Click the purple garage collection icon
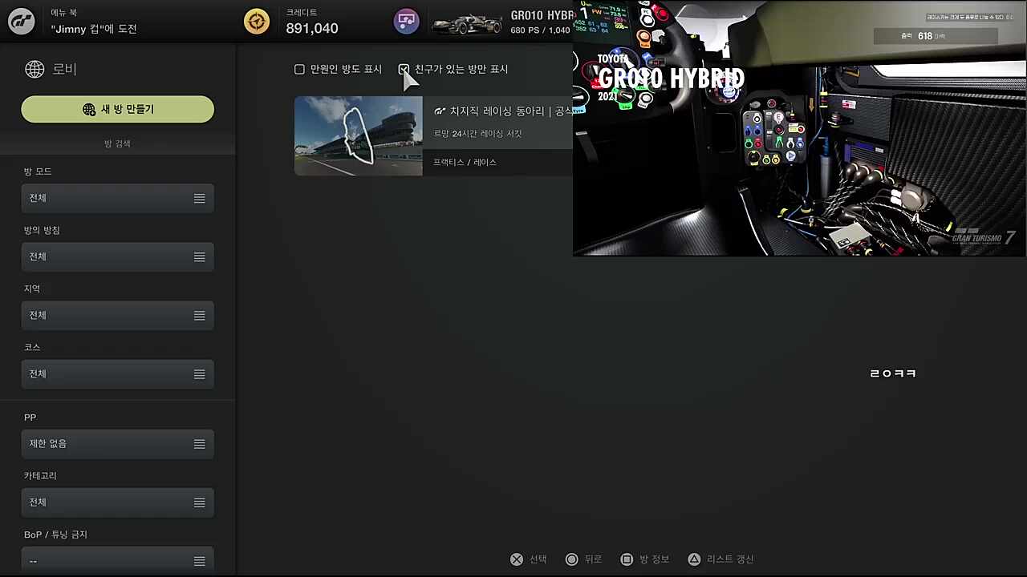This screenshot has height=577, width=1027. click(x=407, y=22)
